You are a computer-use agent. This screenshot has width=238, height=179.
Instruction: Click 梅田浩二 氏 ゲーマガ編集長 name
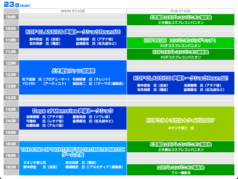98,84
